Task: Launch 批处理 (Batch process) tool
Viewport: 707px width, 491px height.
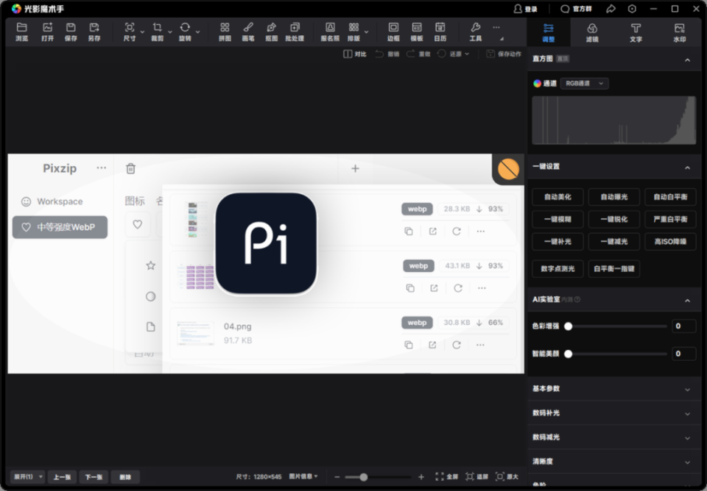Action: coord(295,32)
